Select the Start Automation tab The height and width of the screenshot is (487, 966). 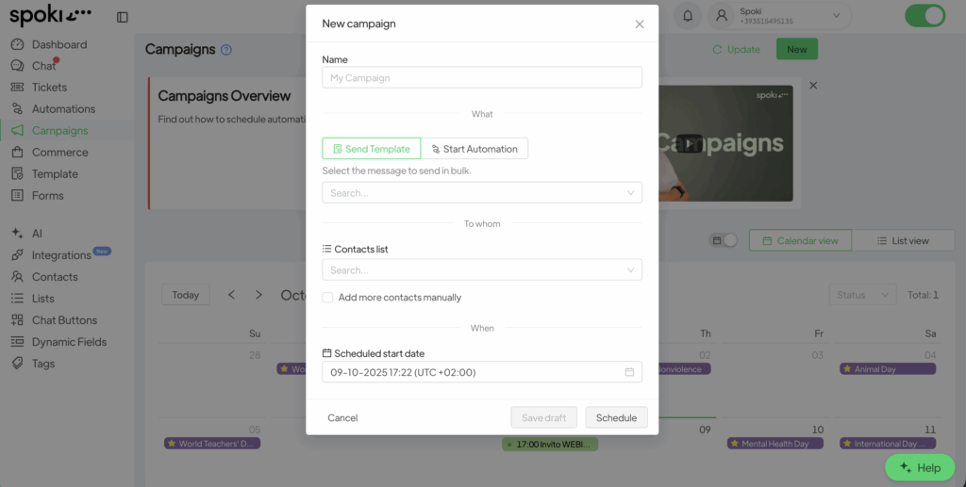475,149
